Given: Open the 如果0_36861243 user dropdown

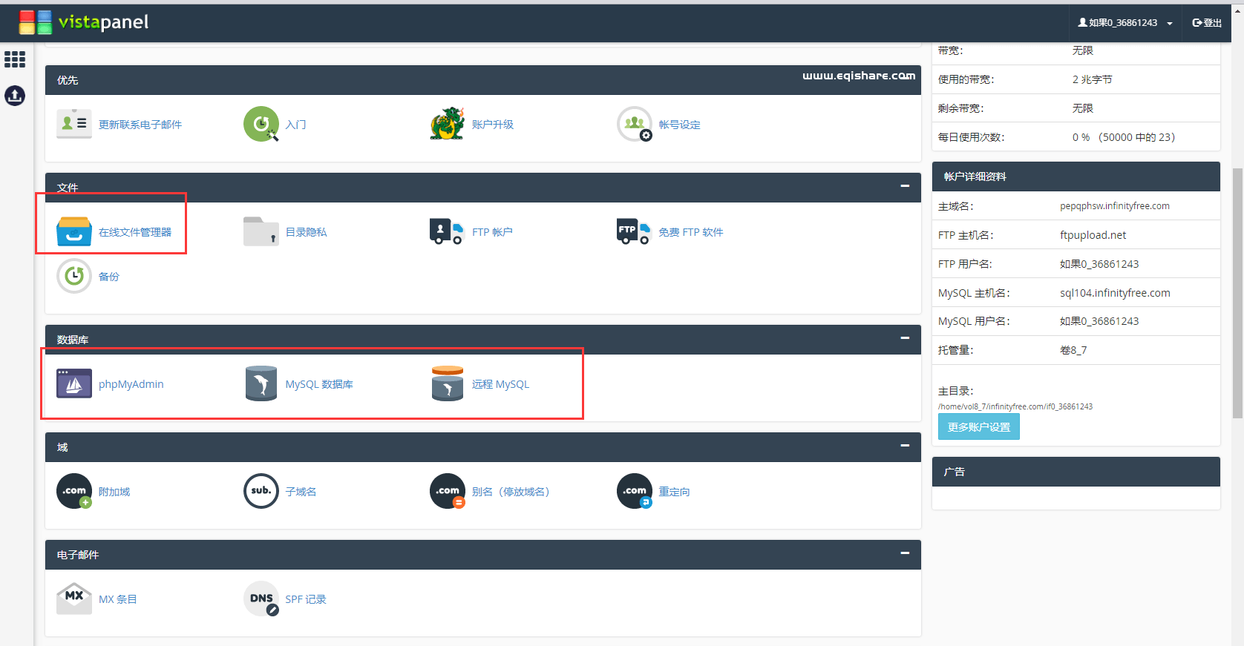Looking at the screenshot, I should [1125, 23].
